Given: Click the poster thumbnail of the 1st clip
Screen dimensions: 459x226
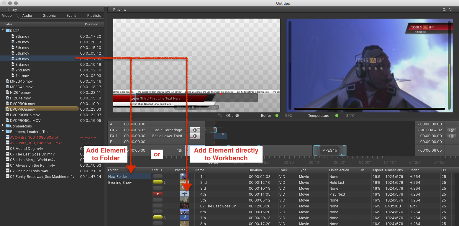Looking at the screenshot, I should (x=184, y=176).
